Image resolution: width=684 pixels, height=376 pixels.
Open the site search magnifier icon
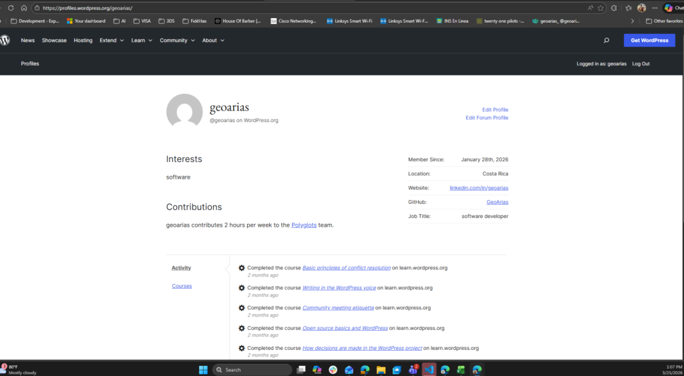(606, 41)
